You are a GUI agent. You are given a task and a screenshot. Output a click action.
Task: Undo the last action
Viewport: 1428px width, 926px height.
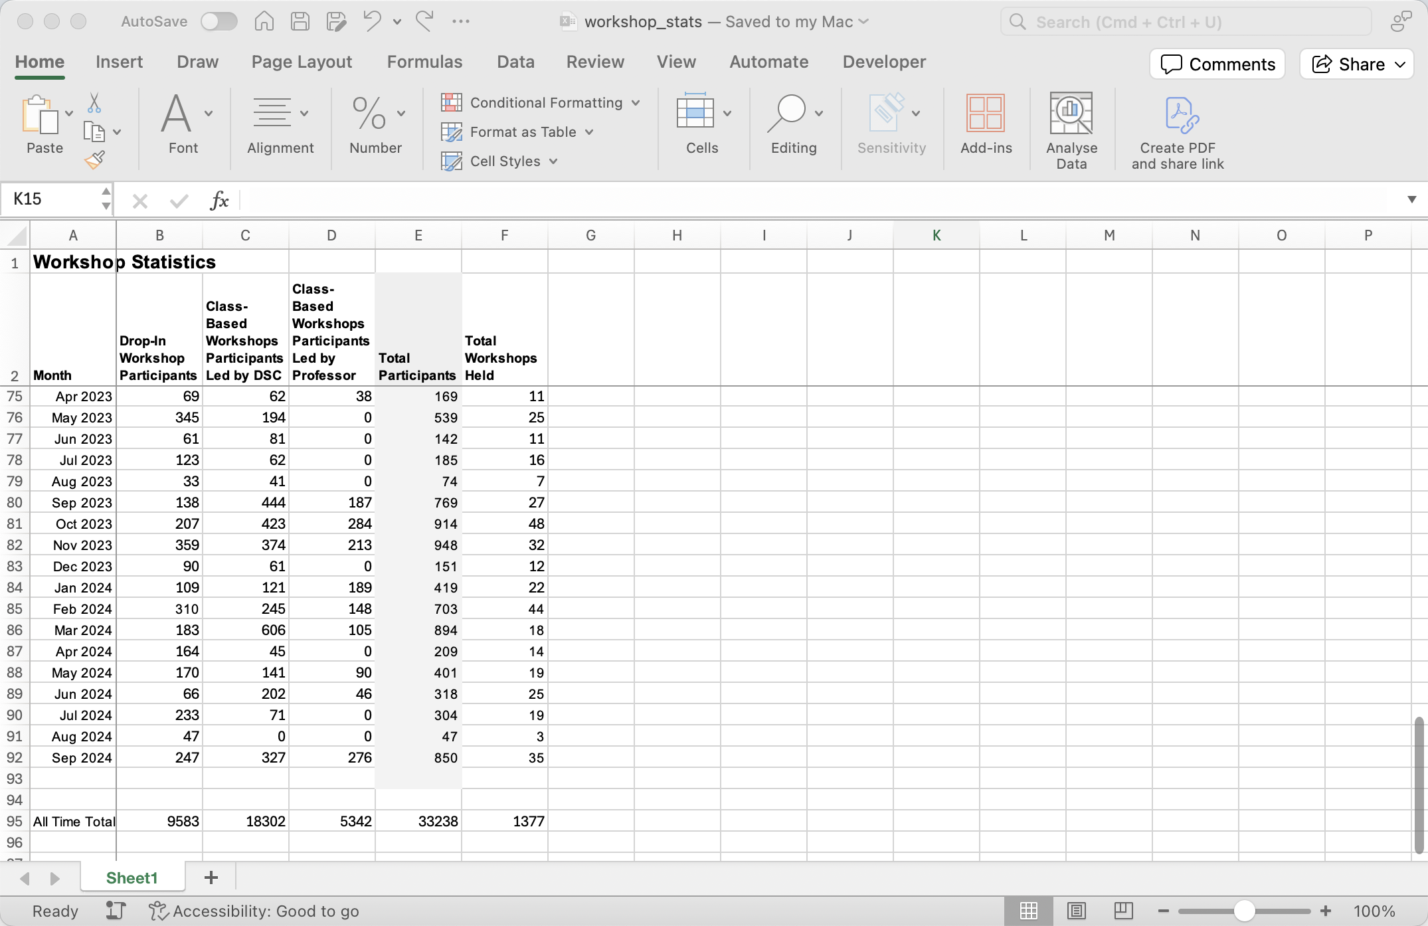(372, 21)
